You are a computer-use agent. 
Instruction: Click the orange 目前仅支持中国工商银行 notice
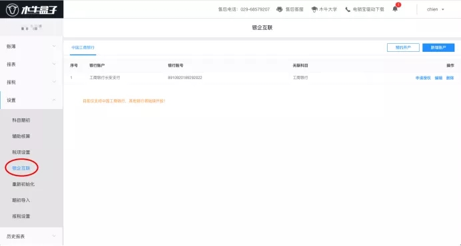click(x=124, y=101)
